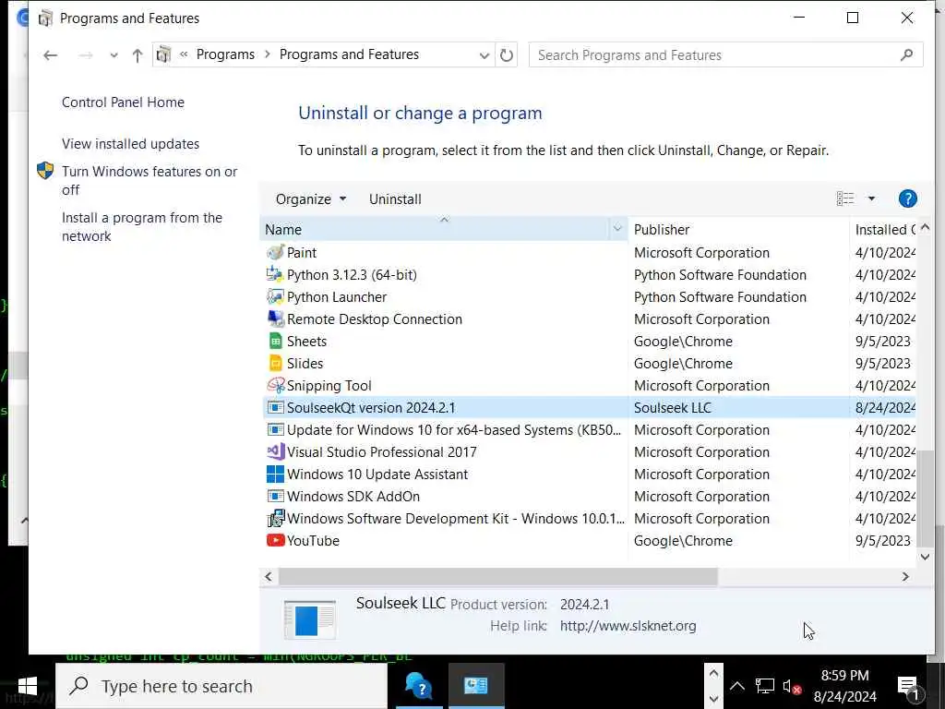Click the vertical scrollbar down arrow
Image resolution: width=945 pixels, height=709 pixels.
point(925,557)
